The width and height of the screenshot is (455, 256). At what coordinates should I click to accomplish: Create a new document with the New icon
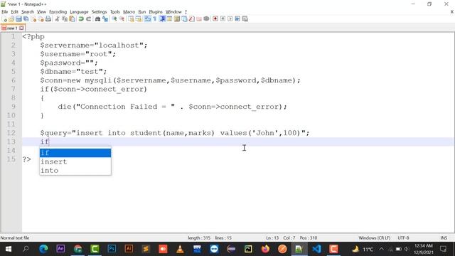(4, 19)
